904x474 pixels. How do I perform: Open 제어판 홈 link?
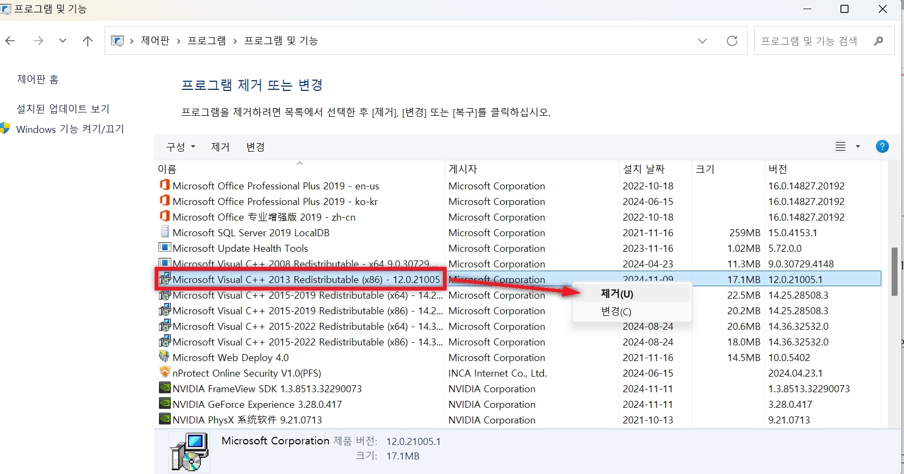click(x=38, y=80)
